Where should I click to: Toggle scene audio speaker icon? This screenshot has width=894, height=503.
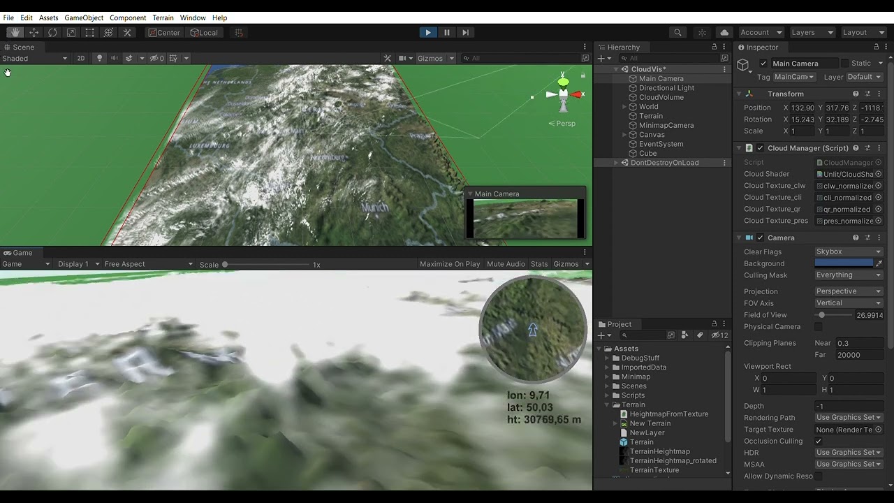point(115,58)
